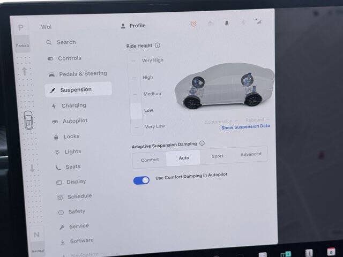
Task: Open Pedals & Steering settings
Action: click(x=78, y=74)
